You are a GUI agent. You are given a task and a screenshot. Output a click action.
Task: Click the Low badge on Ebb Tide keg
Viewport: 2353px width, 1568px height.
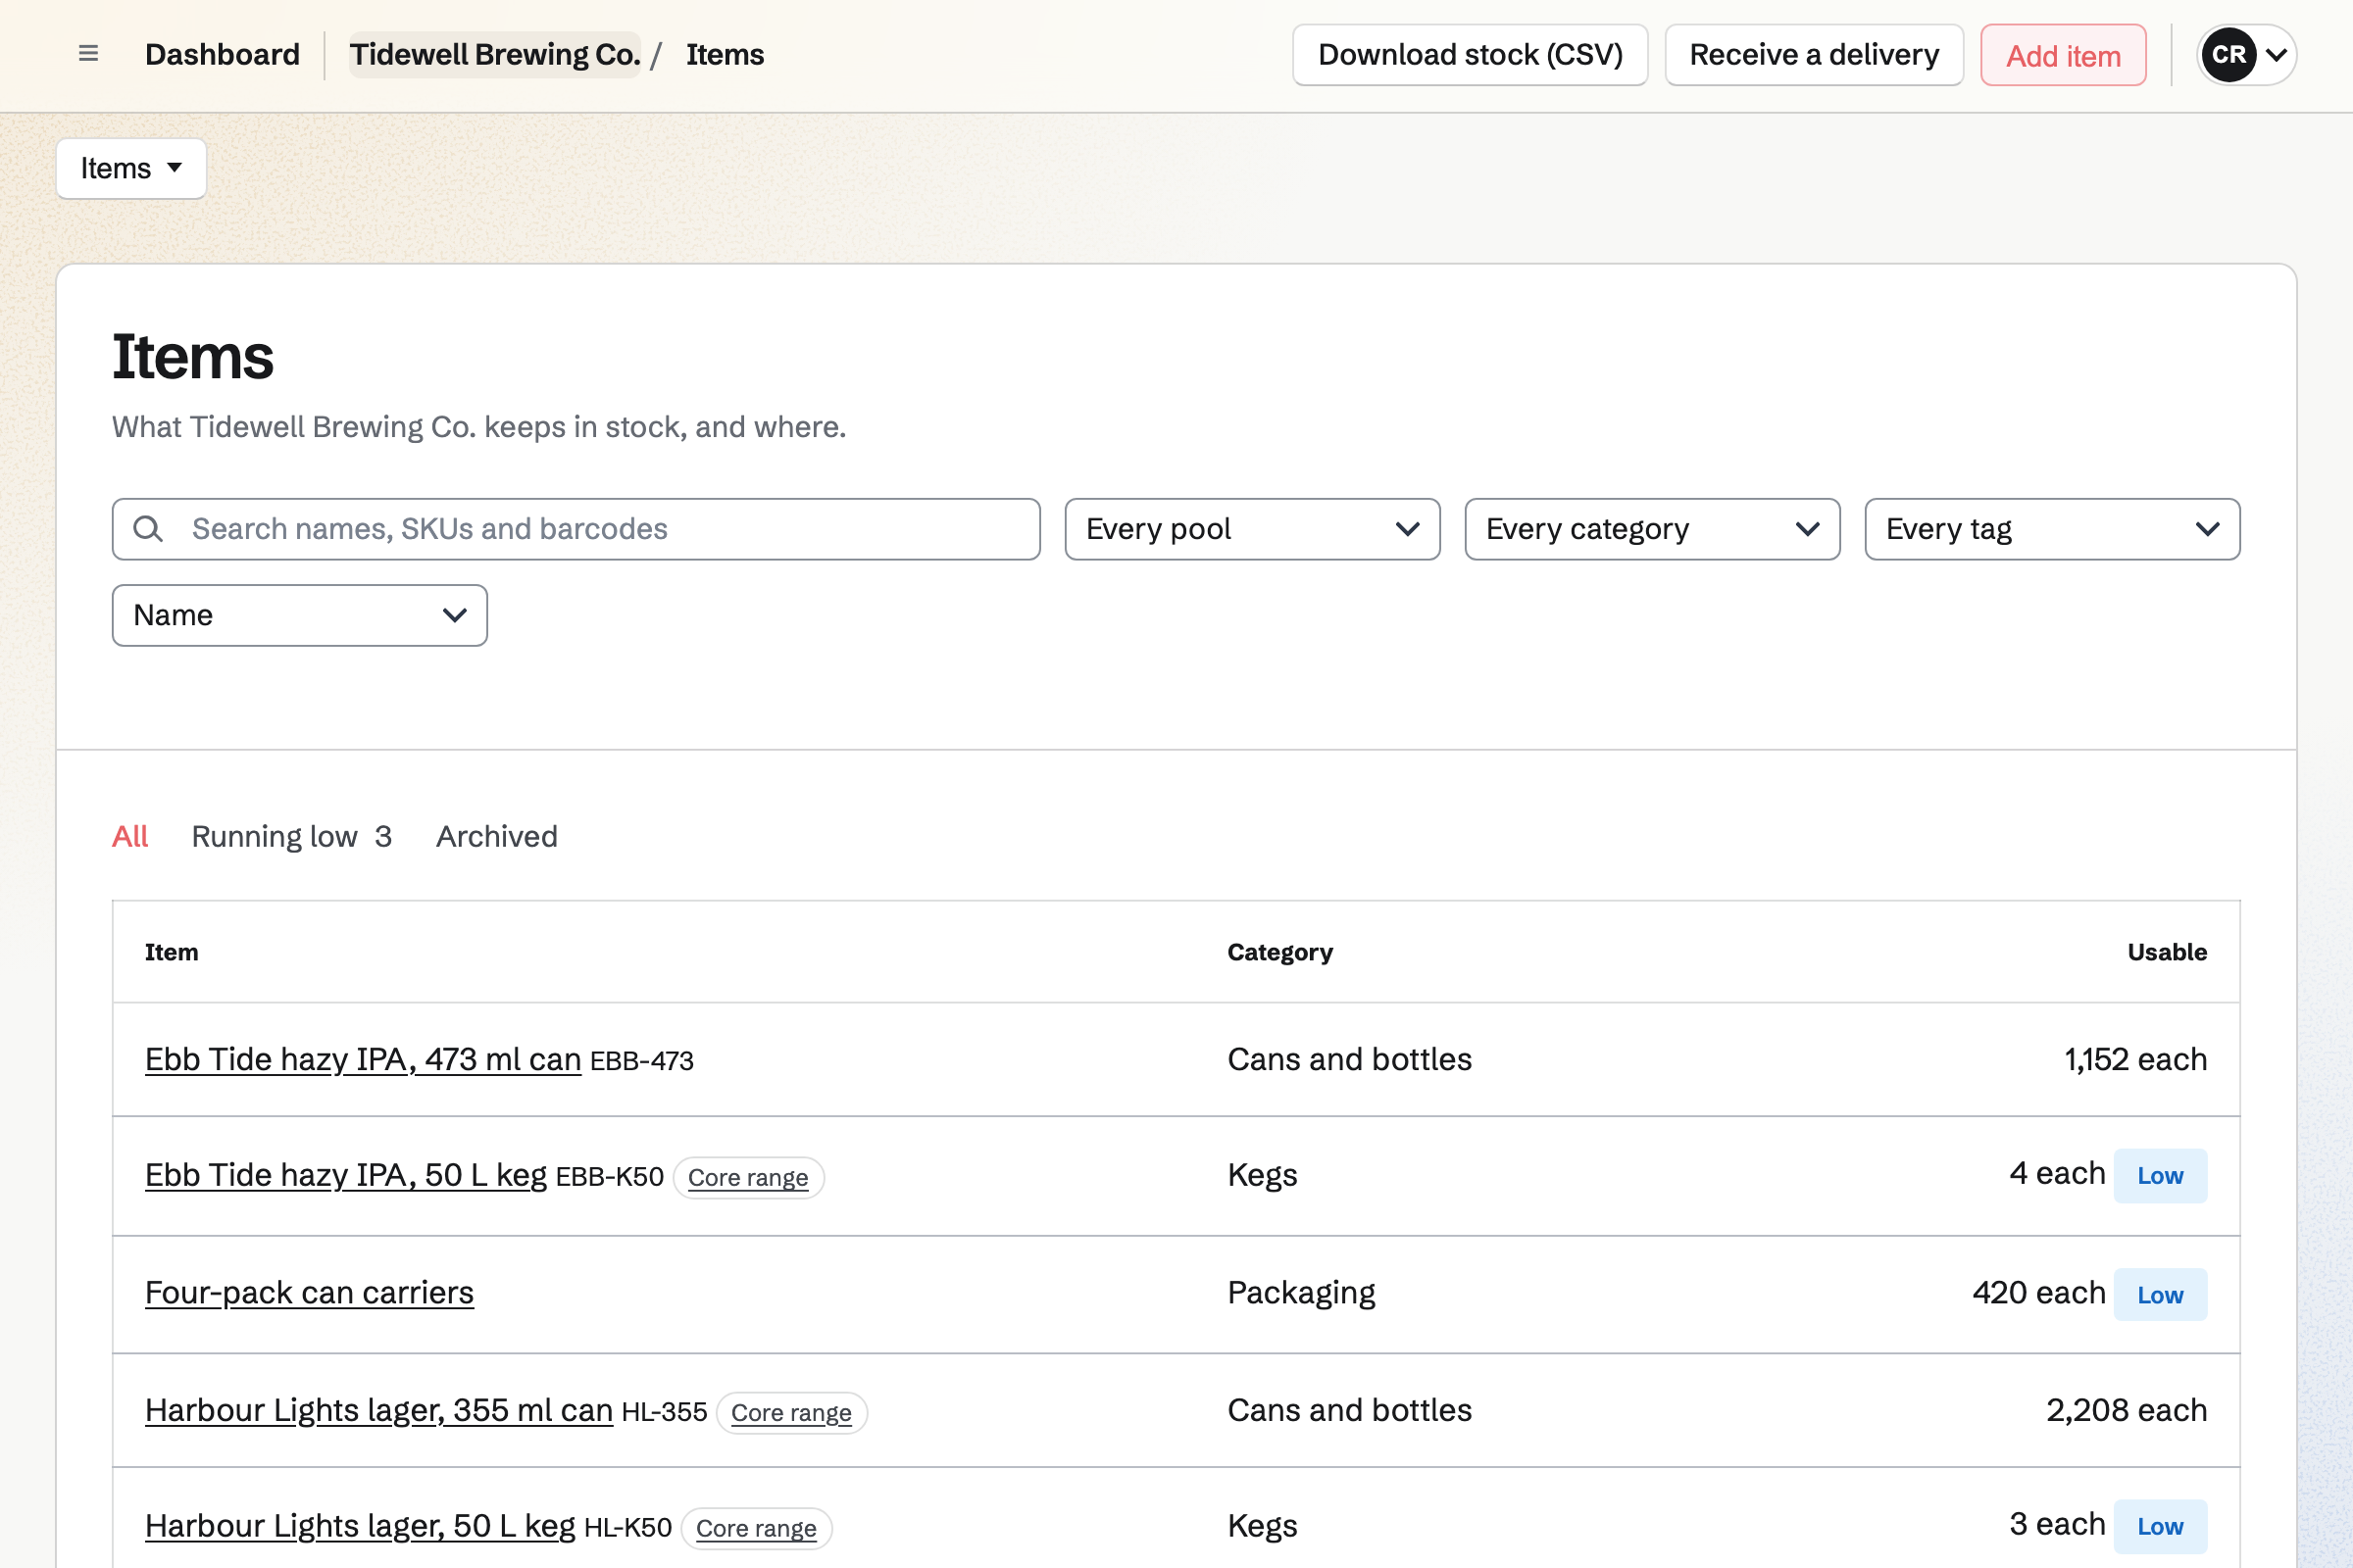pos(2160,1176)
